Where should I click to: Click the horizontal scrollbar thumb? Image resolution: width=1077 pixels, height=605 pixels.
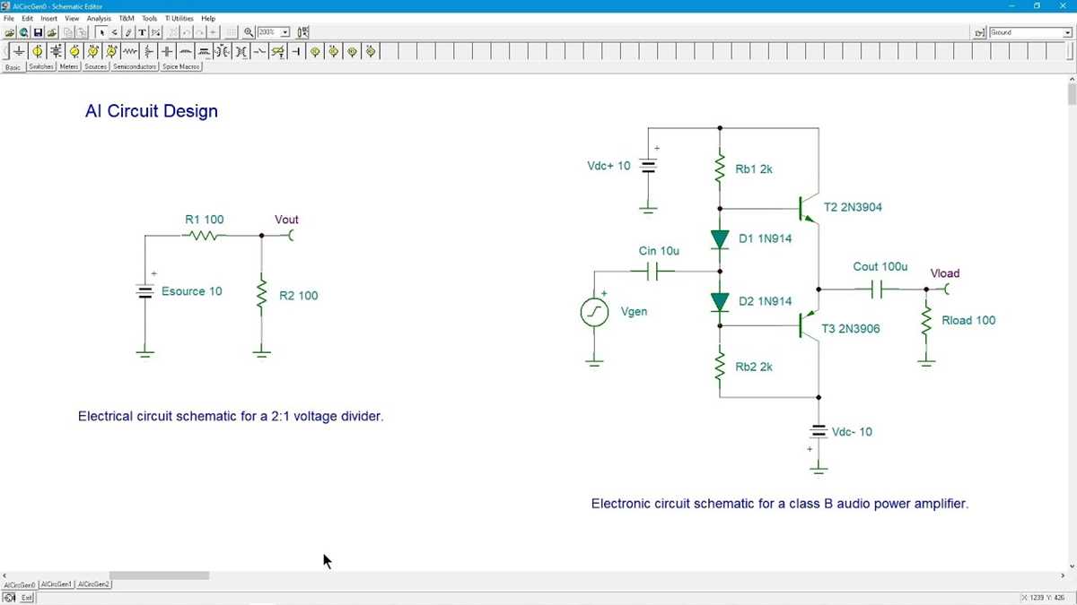(159, 575)
